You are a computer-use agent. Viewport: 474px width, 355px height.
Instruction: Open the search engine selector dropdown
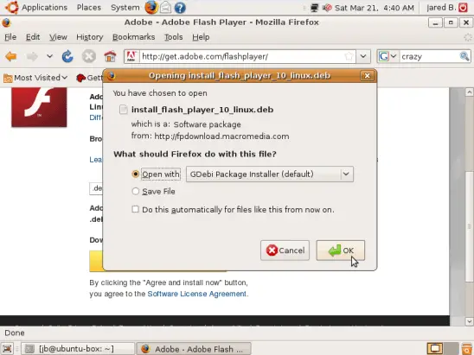(393, 56)
